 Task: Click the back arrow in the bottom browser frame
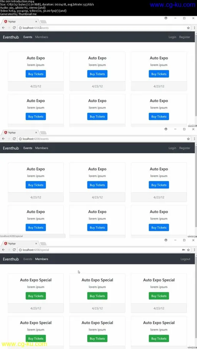coord(3,250)
